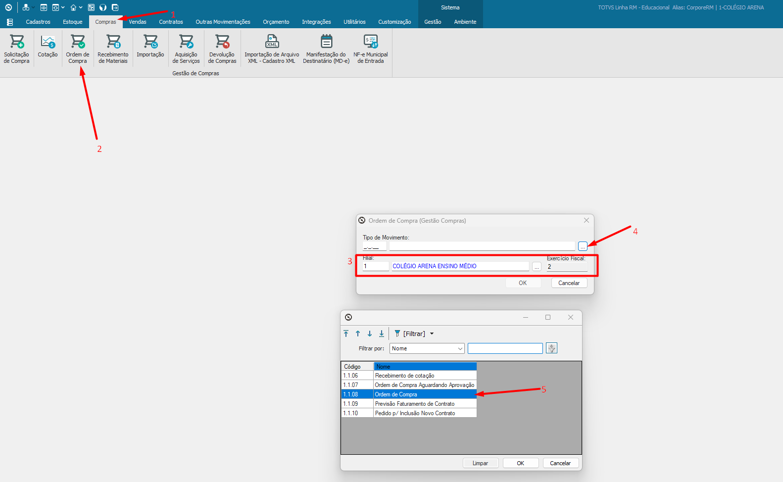This screenshot has height=482, width=783.
Task: Expand the Filtrar por Nome combo box
Action: (x=460, y=349)
